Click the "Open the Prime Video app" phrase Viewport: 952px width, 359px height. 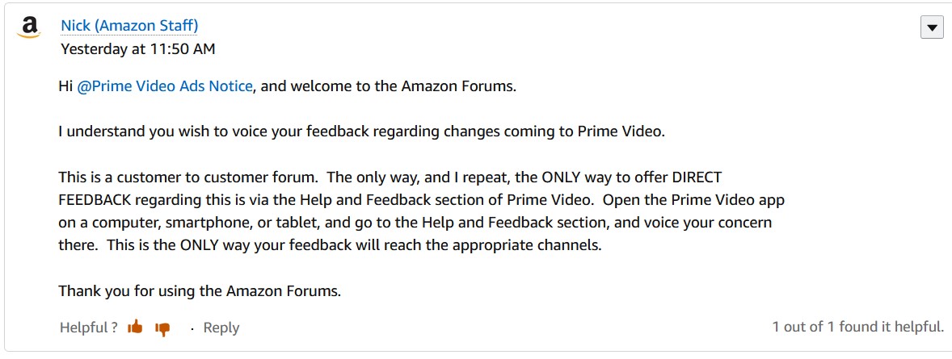point(693,199)
